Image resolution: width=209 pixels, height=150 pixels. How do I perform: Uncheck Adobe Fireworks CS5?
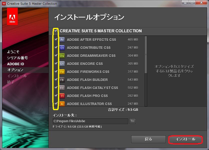(56, 72)
